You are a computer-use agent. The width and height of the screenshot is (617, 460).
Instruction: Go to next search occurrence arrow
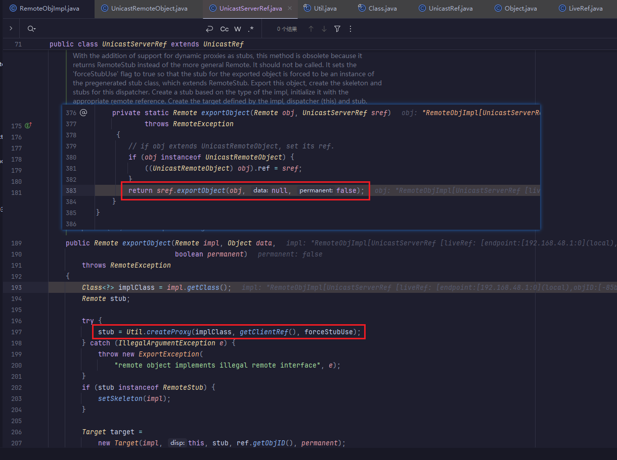click(324, 29)
